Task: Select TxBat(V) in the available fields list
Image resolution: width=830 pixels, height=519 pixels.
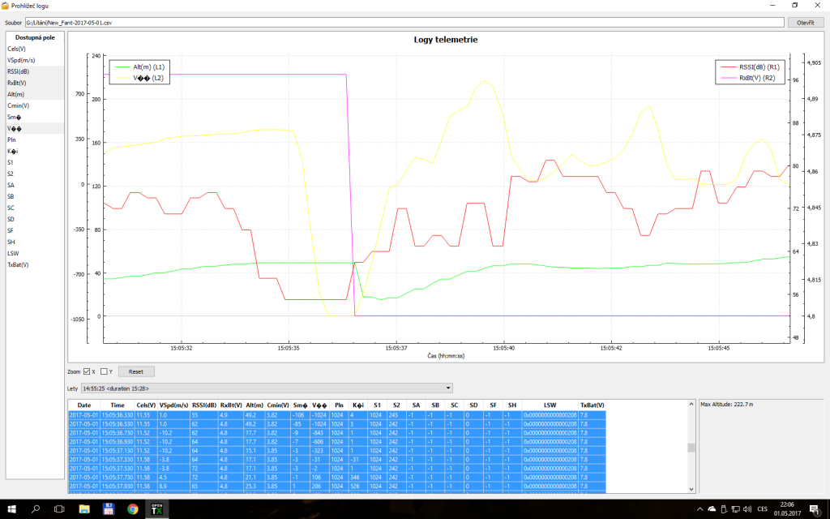Action: pos(18,264)
